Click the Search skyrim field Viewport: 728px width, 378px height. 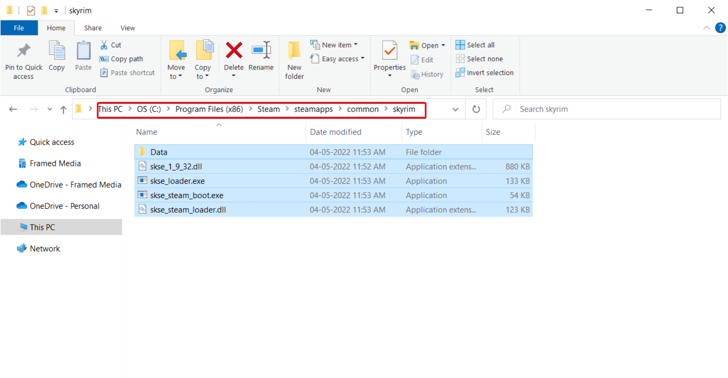607,109
